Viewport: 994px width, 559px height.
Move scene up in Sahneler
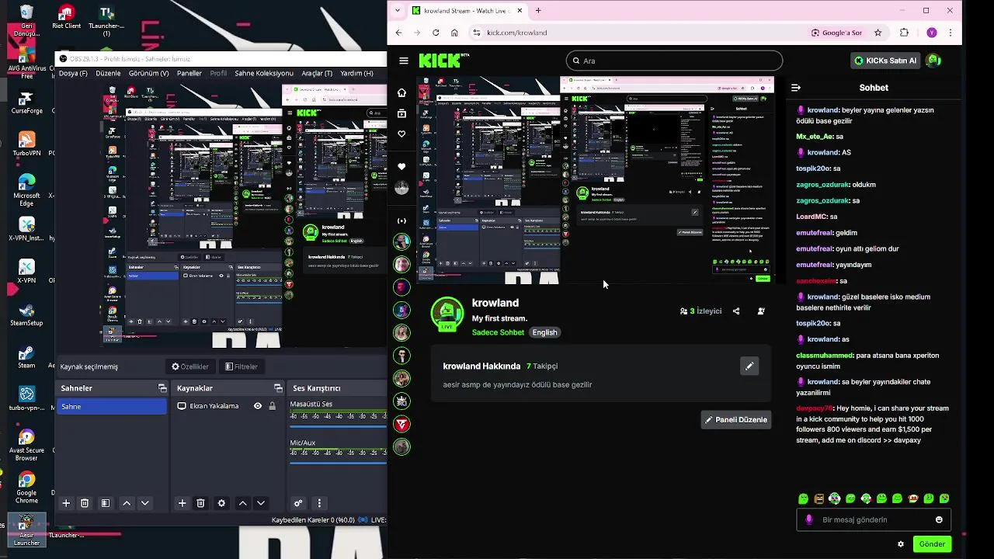point(127,503)
